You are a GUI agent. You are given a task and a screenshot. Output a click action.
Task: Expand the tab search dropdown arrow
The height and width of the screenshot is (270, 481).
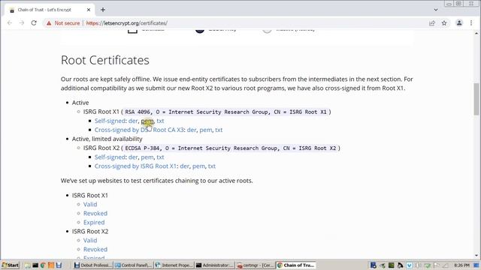tap(436, 10)
